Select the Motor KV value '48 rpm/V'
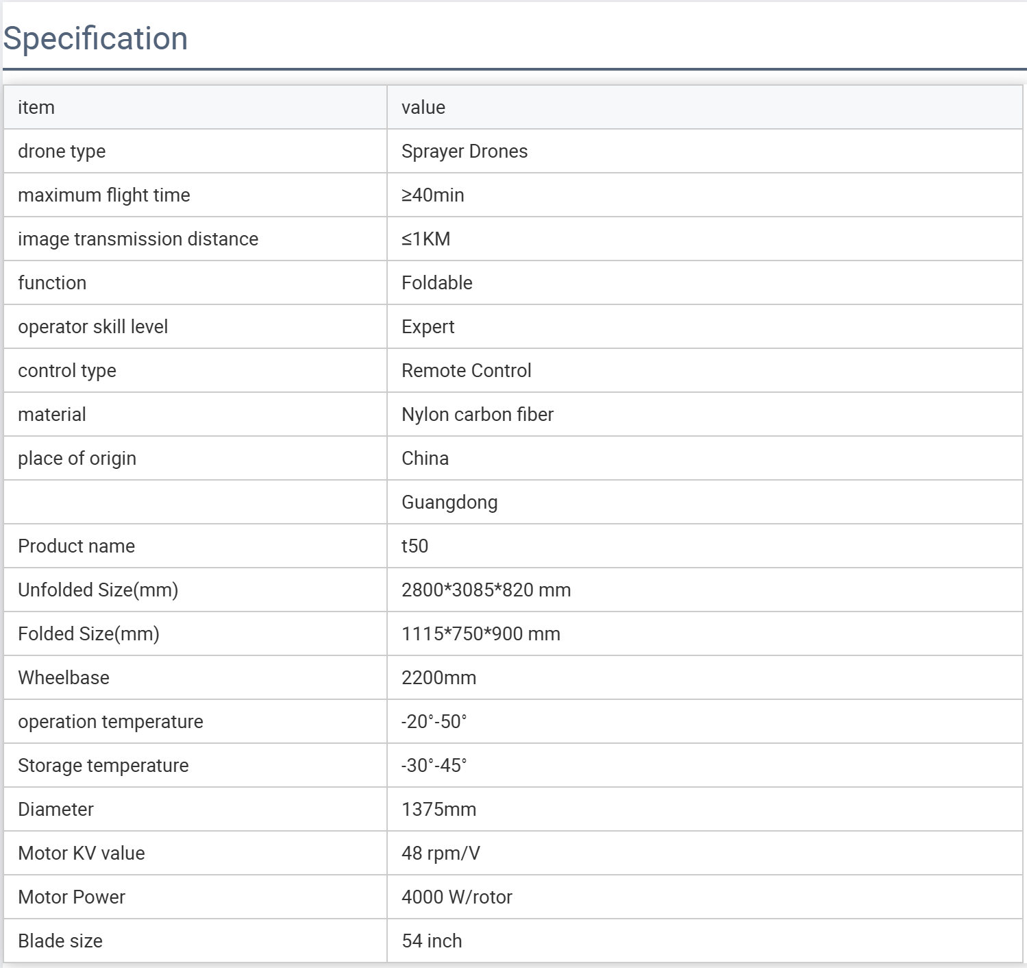Viewport: 1027px width, 968px height. pos(441,854)
